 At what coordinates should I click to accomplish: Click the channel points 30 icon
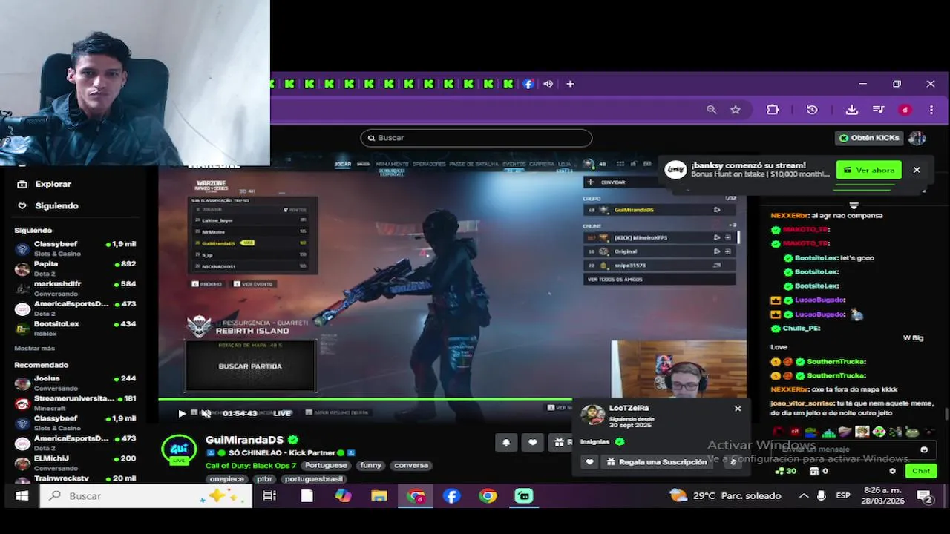pyautogui.click(x=786, y=471)
